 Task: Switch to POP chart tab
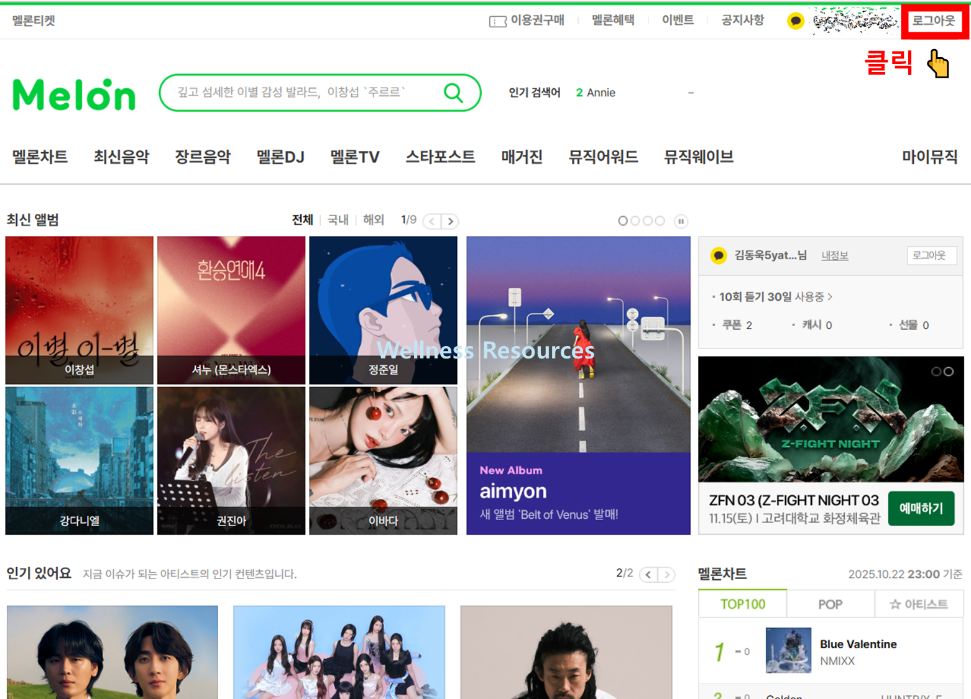click(x=831, y=604)
